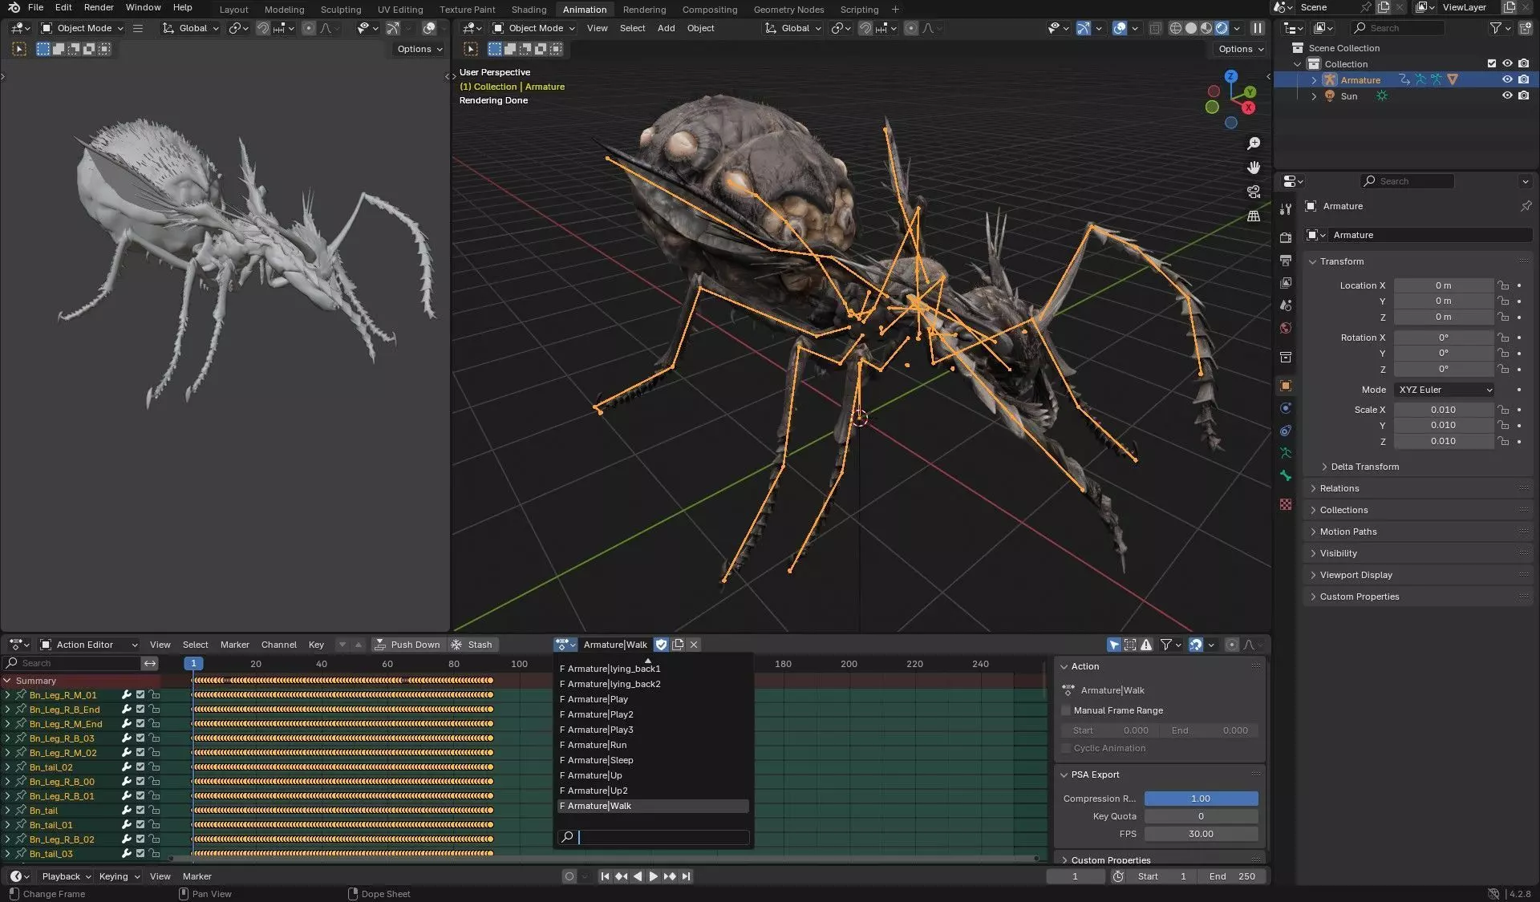
Task: Click the Push Down button
Action: 407,645
